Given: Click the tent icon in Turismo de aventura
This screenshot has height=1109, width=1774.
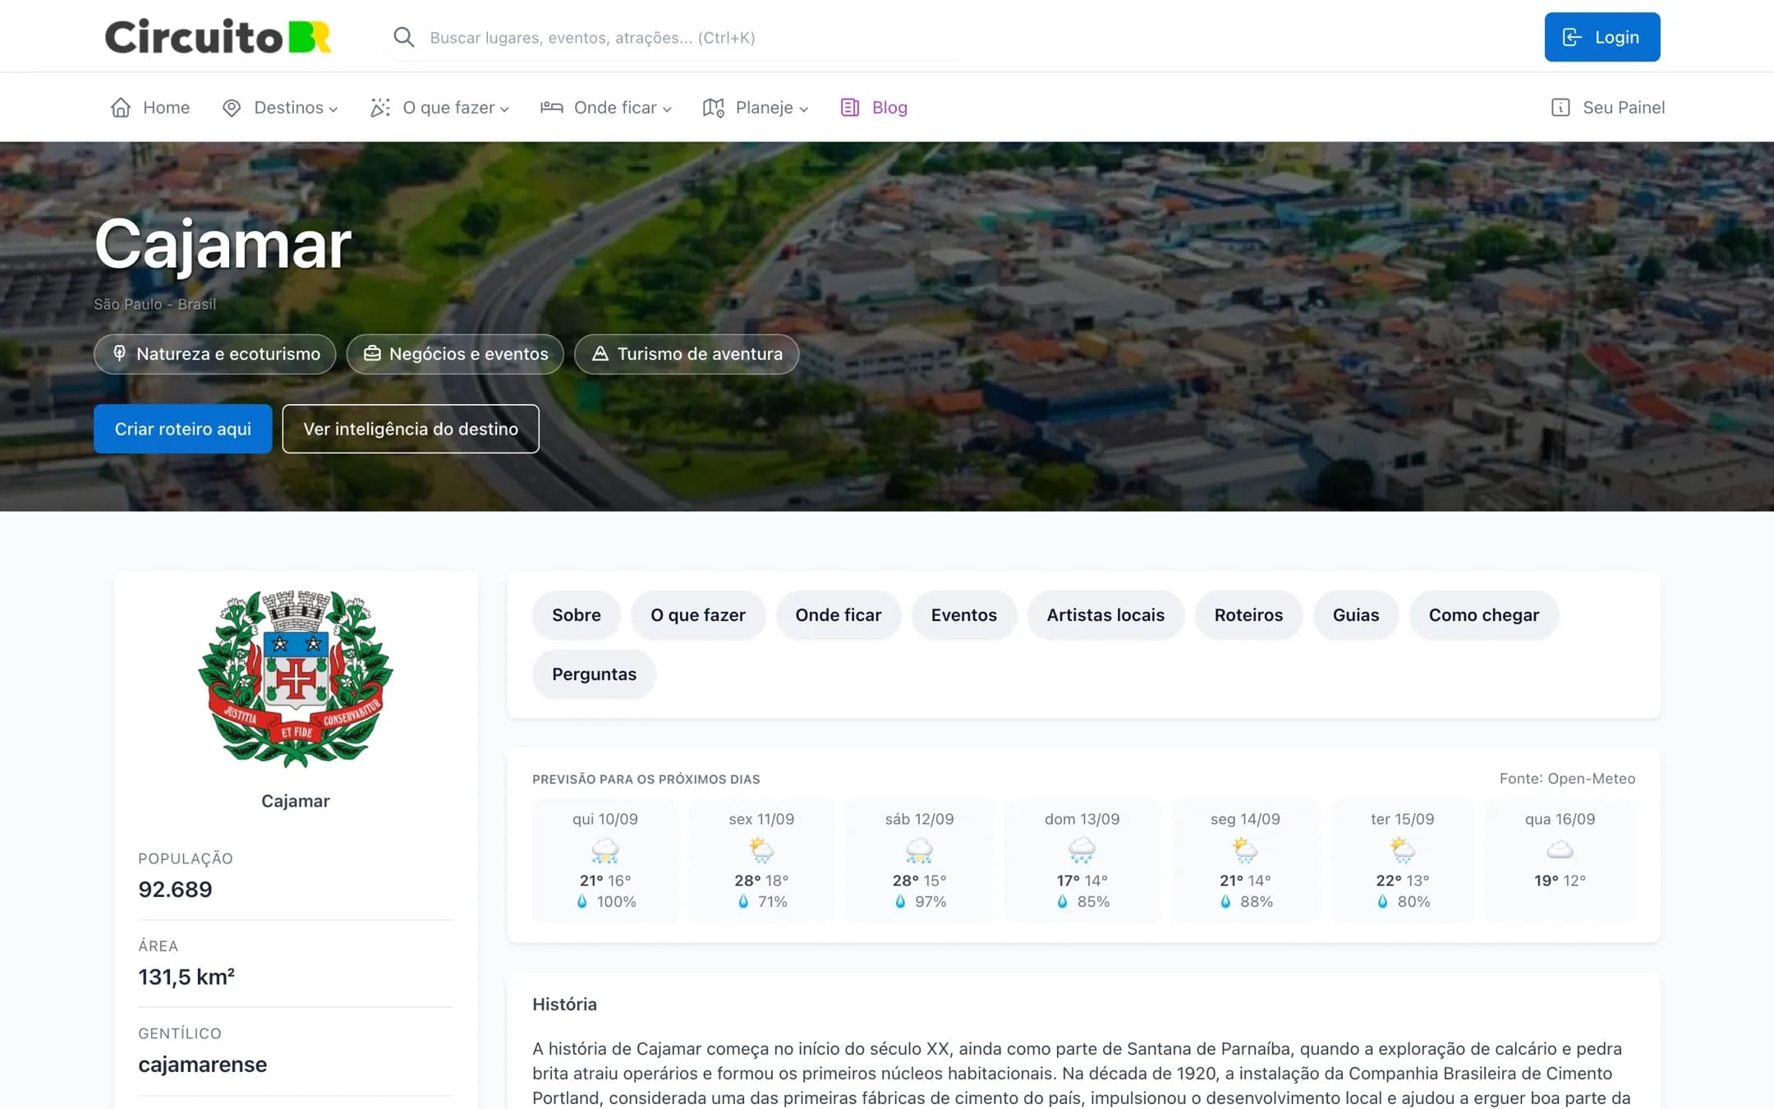Looking at the screenshot, I should tap(600, 353).
